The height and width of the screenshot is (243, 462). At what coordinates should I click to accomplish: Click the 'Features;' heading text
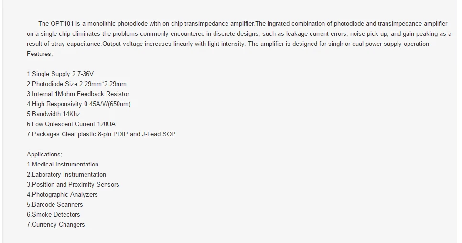pos(40,54)
